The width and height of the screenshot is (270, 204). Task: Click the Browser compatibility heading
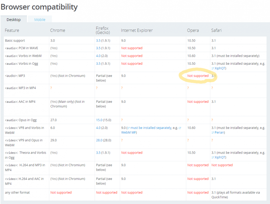(39, 7)
